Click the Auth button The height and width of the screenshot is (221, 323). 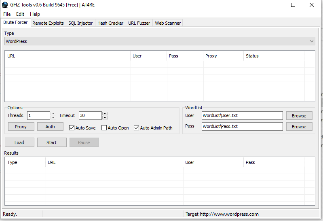click(x=50, y=127)
